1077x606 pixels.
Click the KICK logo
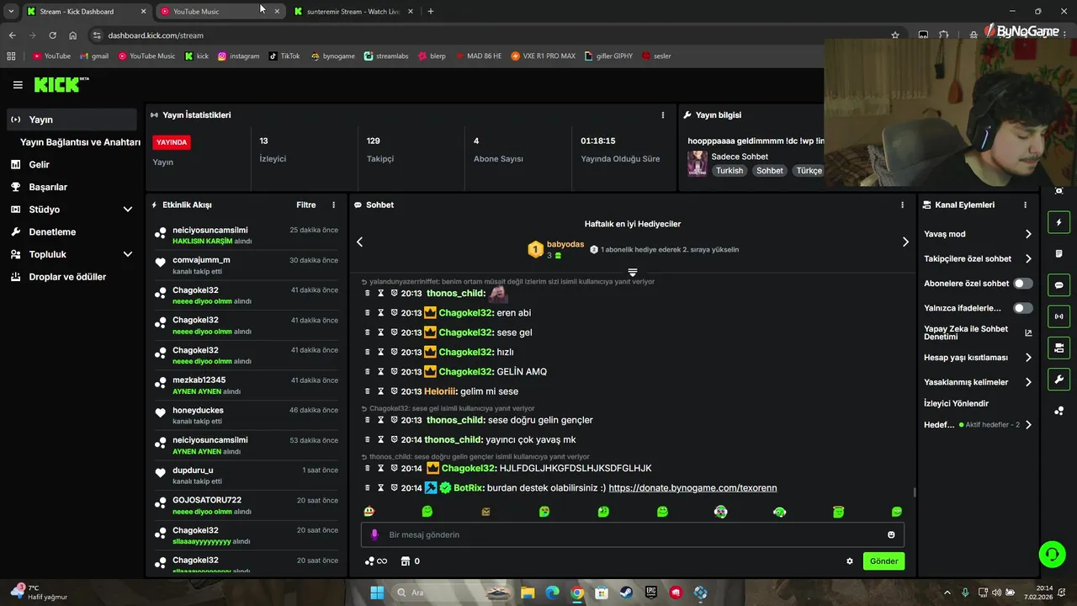61,84
